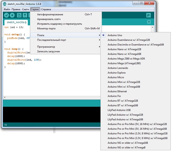Select LilyPad Arduino w/ ATmega328
The height and width of the screenshot is (152, 172).
pyautogui.click(x=136, y=115)
